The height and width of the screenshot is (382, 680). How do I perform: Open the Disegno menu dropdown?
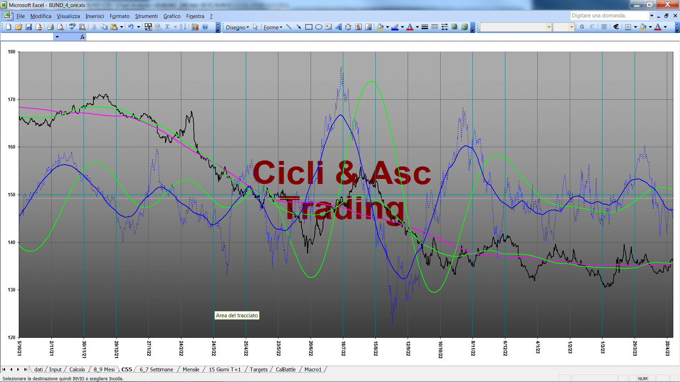click(238, 27)
